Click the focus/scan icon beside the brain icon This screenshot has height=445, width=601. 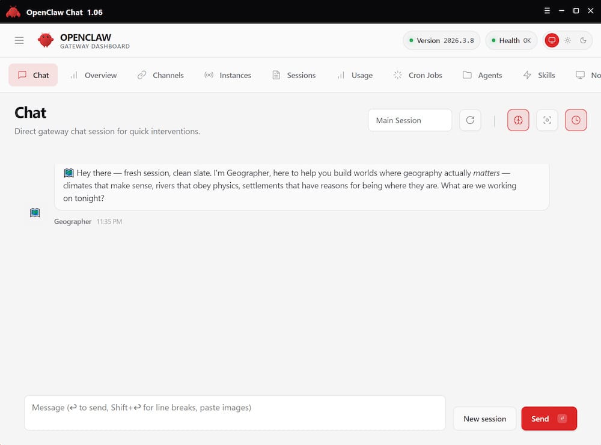coord(547,120)
